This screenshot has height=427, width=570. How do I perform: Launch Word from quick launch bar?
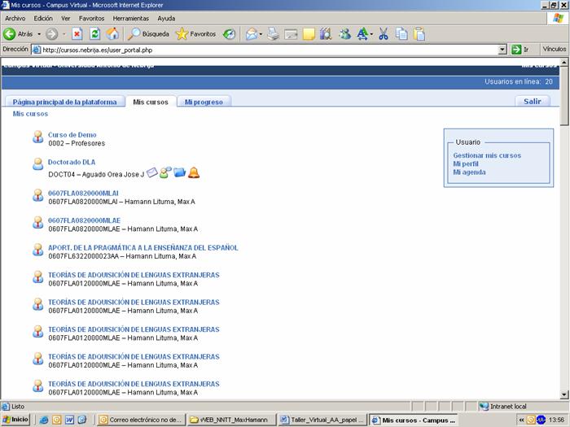69,420
